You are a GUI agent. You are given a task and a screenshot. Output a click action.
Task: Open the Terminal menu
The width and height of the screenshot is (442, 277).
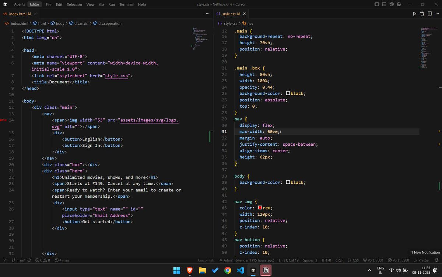[126, 4]
